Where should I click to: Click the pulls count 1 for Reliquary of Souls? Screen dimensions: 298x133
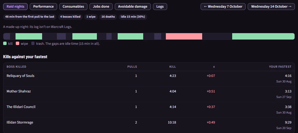[x=136, y=76]
